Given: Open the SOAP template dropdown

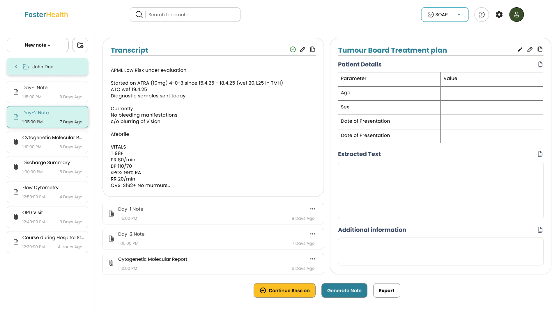Looking at the screenshot, I should point(445,15).
